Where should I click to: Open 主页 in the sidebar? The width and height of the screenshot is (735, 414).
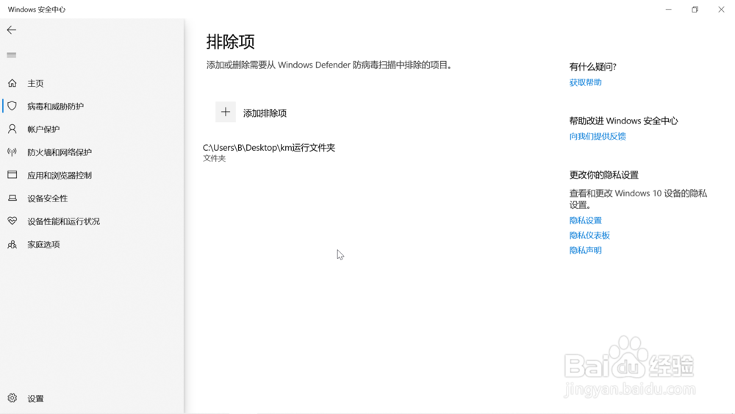click(x=35, y=83)
